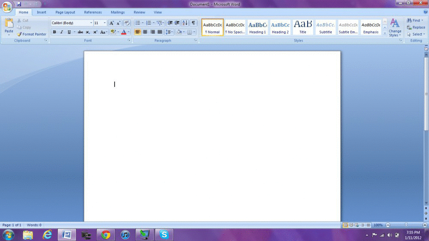This screenshot has height=241, width=429.
Task: Click the Office Button orb
Action: pyautogui.click(x=7, y=7)
